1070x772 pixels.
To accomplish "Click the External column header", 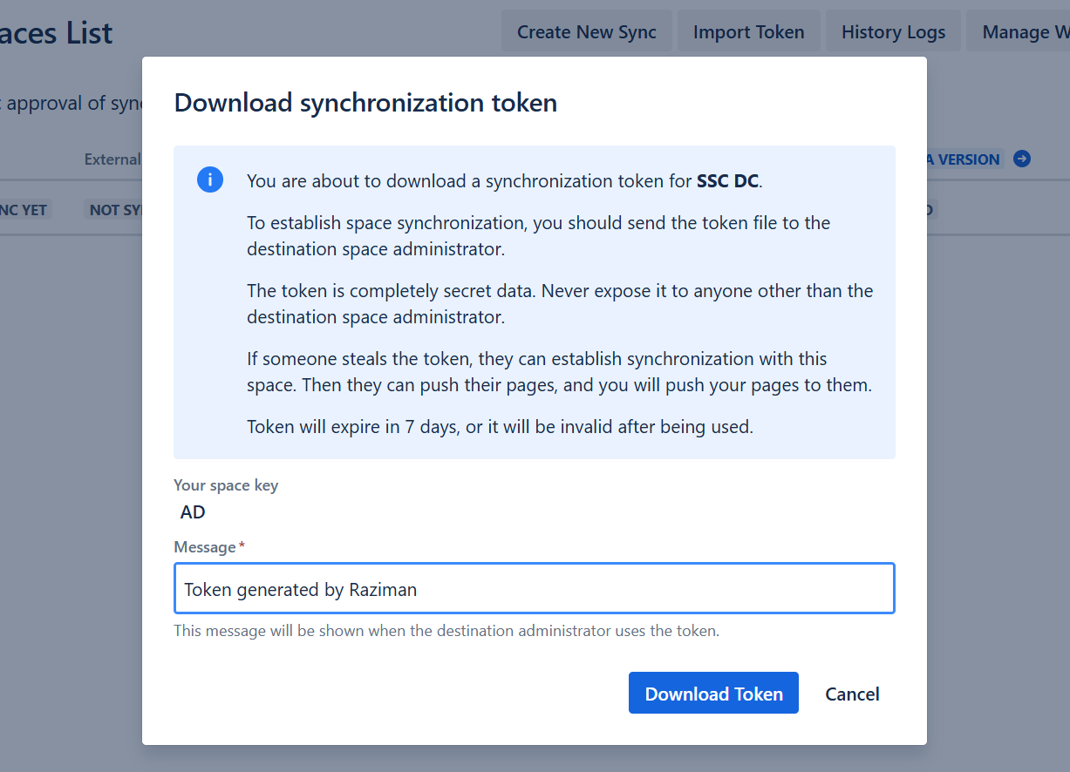I will point(112,159).
